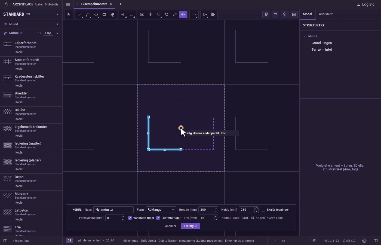Activate the scale tool
Screen dimensions: 381x245
click(x=175, y=14)
